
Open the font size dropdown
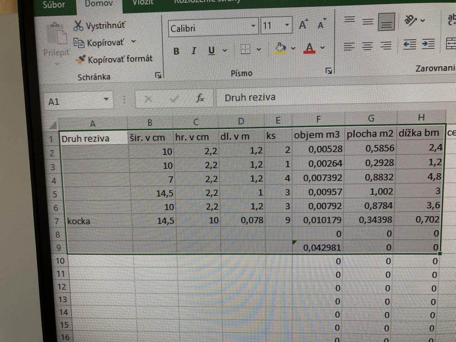[287, 26]
